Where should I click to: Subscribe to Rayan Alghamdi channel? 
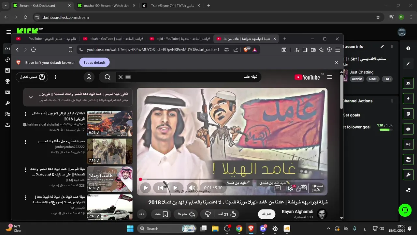[266, 214]
